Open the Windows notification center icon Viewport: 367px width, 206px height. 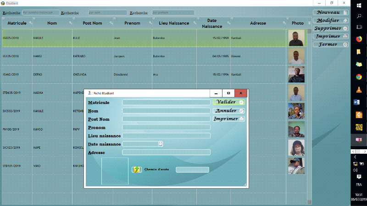[x=359, y=176]
